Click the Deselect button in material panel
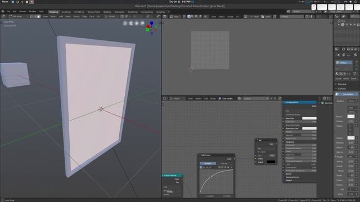 point(354,79)
